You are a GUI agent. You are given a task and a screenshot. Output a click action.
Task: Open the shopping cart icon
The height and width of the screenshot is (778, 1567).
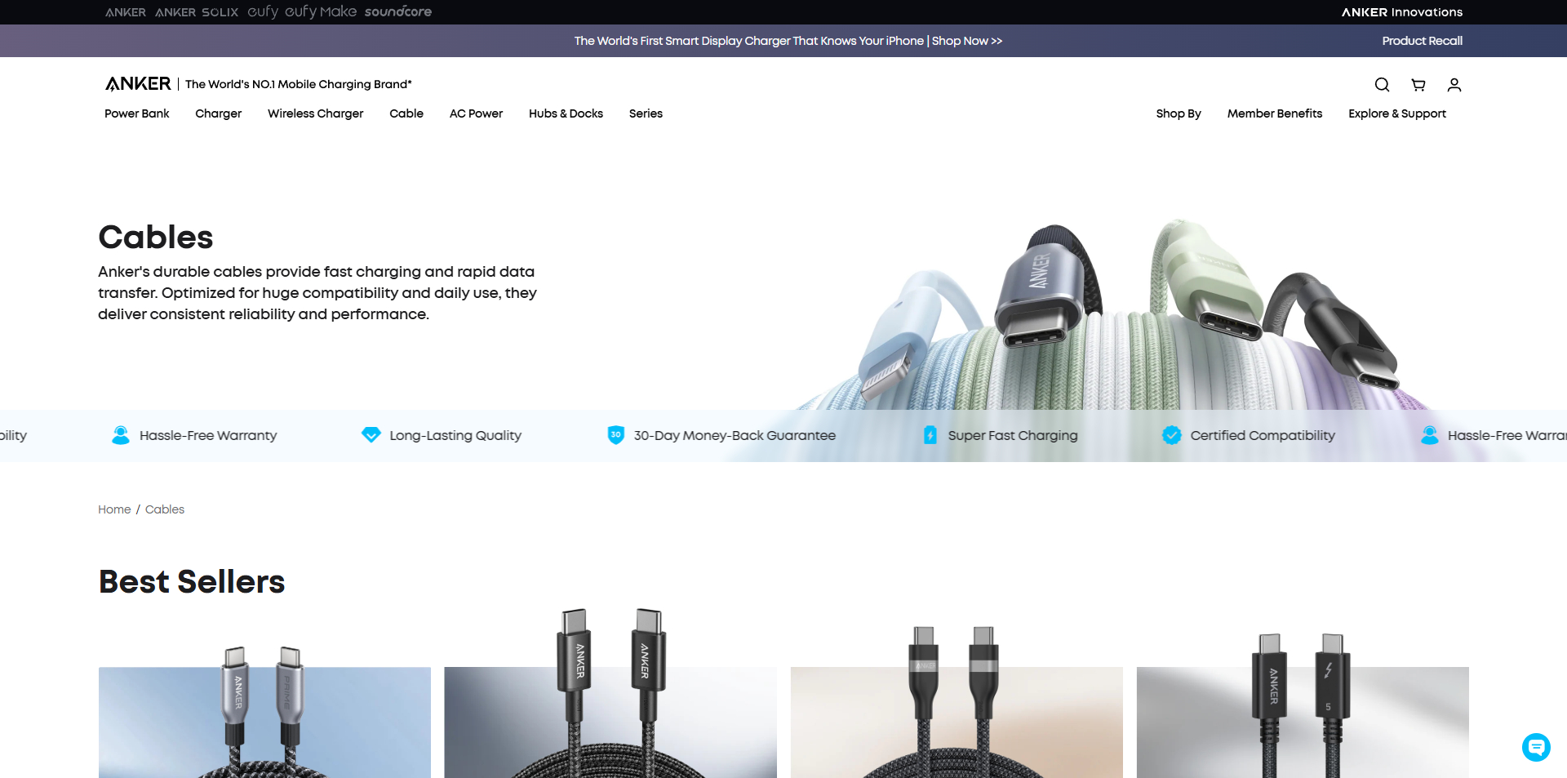coord(1418,85)
